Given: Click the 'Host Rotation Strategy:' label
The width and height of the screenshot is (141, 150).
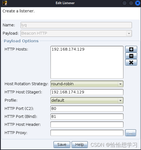Looking at the screenshot, I should point(26,84).
